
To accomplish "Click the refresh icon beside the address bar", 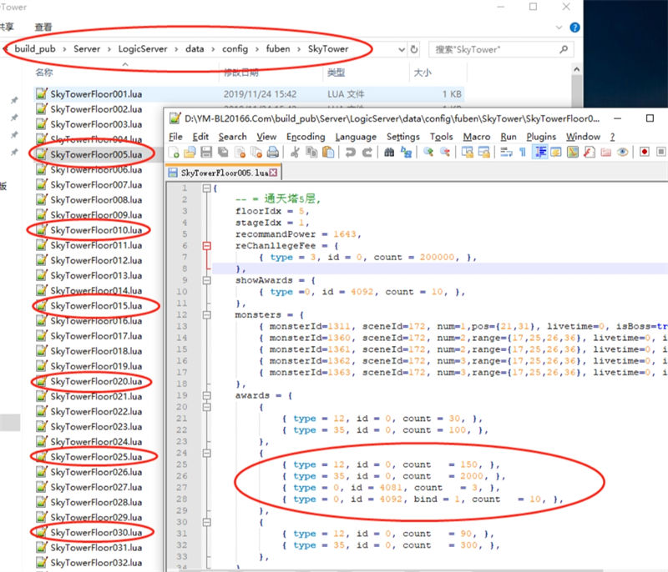I will pos(414,49).
